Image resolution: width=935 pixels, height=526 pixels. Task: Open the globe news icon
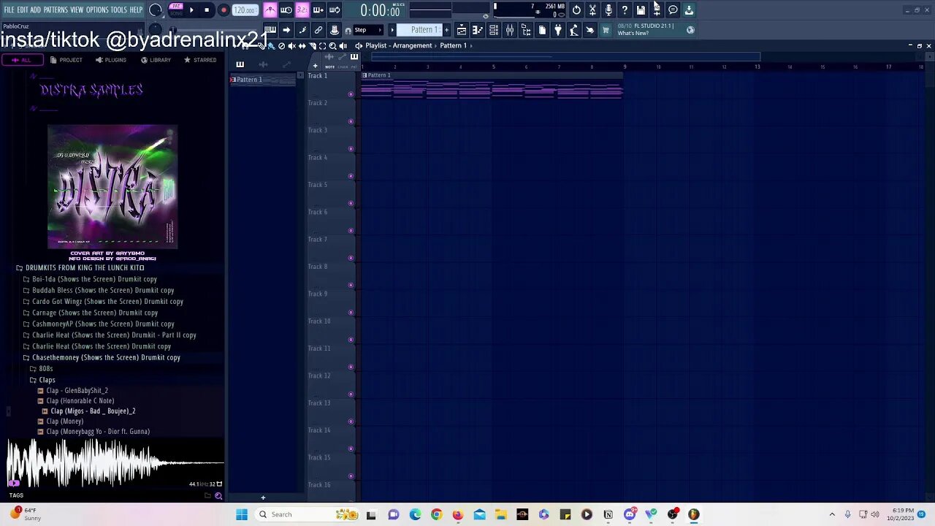click(690, 30)
